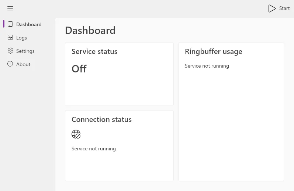Click Service not running under Connection status
This screenshot has width=294, height=191.
[94, 149]
